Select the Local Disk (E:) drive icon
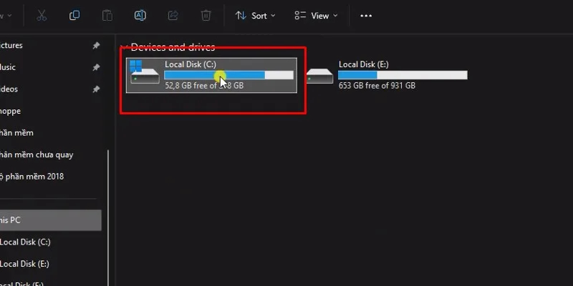The height and width of the screenshot is (286, 573). click(319, 74)
